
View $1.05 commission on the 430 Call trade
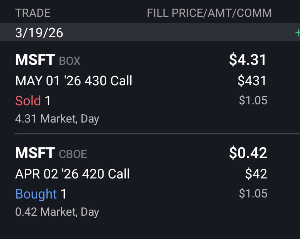[253, 100]
